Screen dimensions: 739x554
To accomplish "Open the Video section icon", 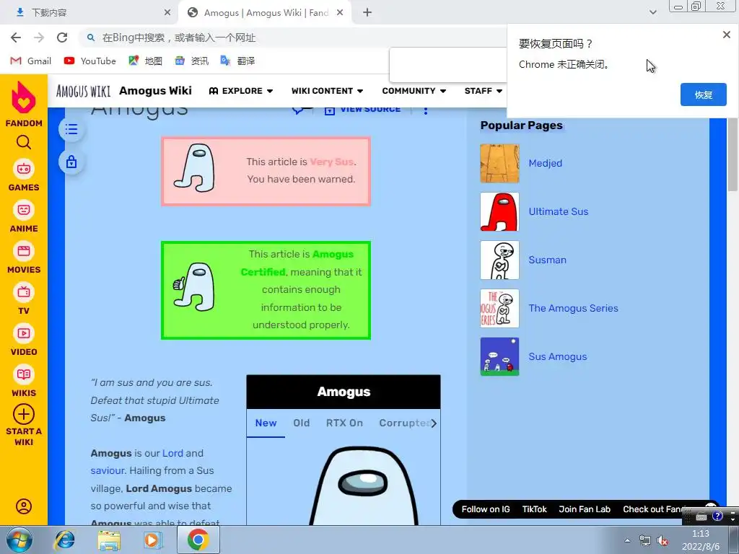I will (24, 333).
